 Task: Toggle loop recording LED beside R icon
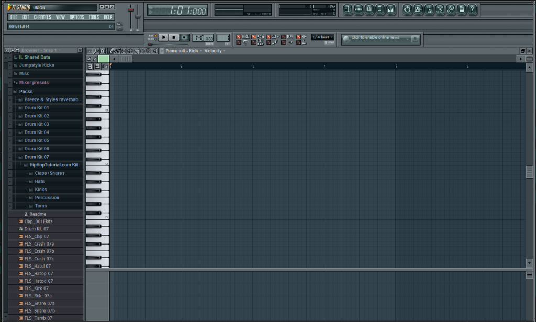coord(283,37)
